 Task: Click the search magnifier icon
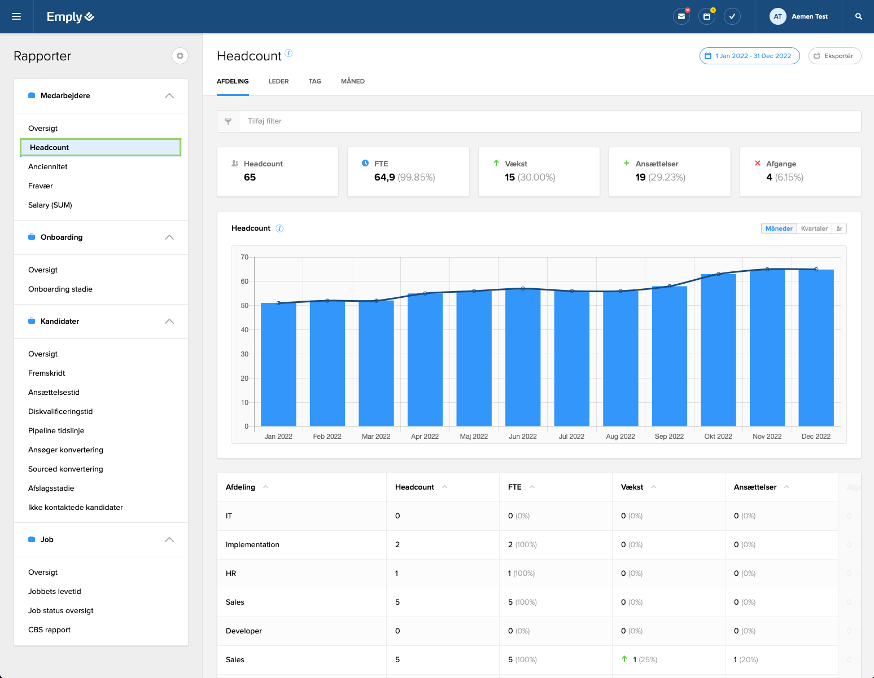[858, 16]
